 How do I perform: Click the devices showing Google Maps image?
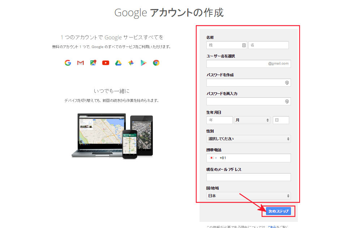coord(112,136)
